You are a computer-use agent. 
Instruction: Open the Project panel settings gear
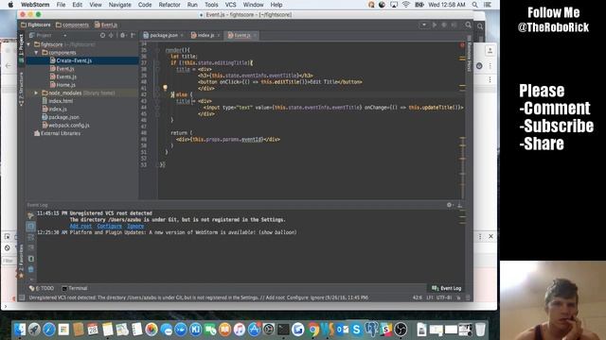(122, 35)
